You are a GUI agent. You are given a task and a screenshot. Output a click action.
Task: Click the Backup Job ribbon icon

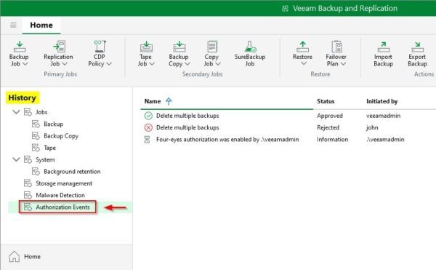(20, 47)
